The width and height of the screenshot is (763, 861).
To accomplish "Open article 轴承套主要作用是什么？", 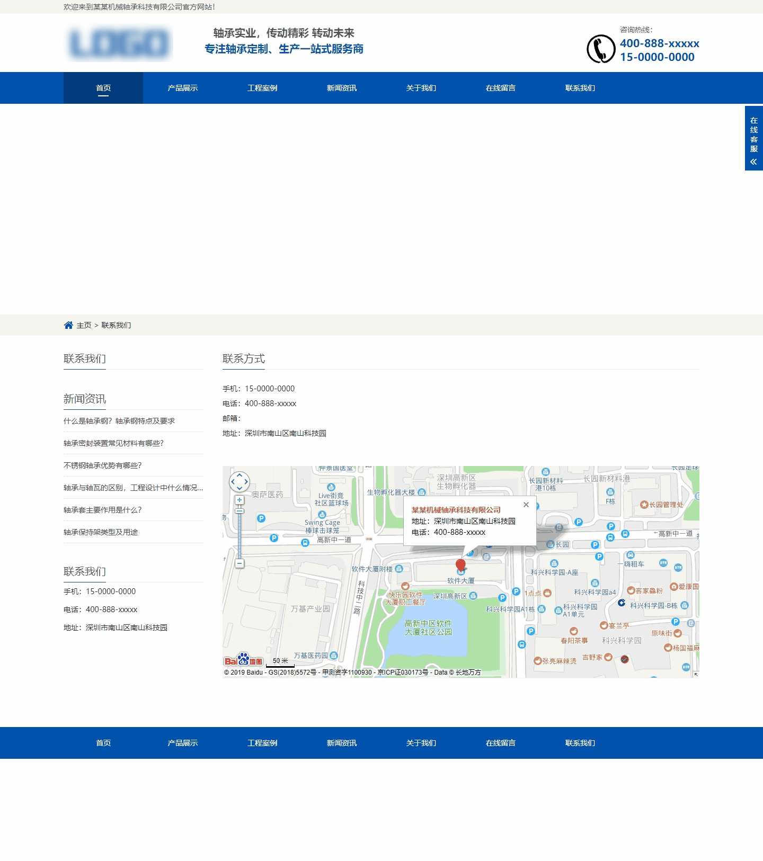I will [x=102, y=510].
